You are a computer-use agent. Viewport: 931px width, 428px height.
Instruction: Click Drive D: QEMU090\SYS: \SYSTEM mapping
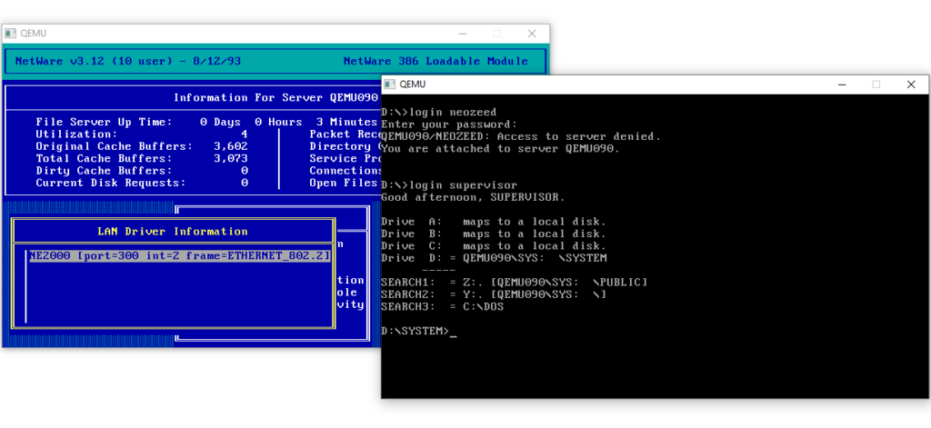494,258
